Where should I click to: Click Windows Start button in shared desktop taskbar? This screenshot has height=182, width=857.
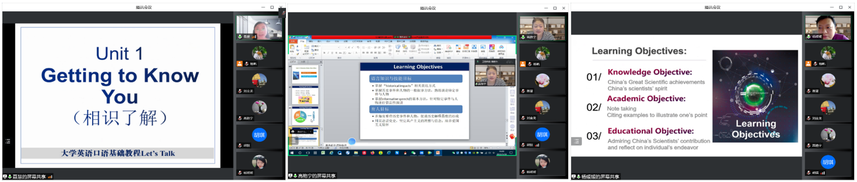292,153
